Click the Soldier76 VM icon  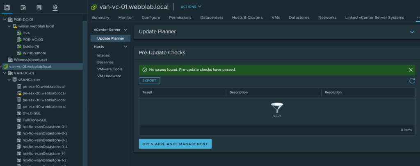19,47
